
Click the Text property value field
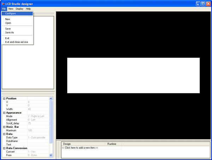coord(38,144)
